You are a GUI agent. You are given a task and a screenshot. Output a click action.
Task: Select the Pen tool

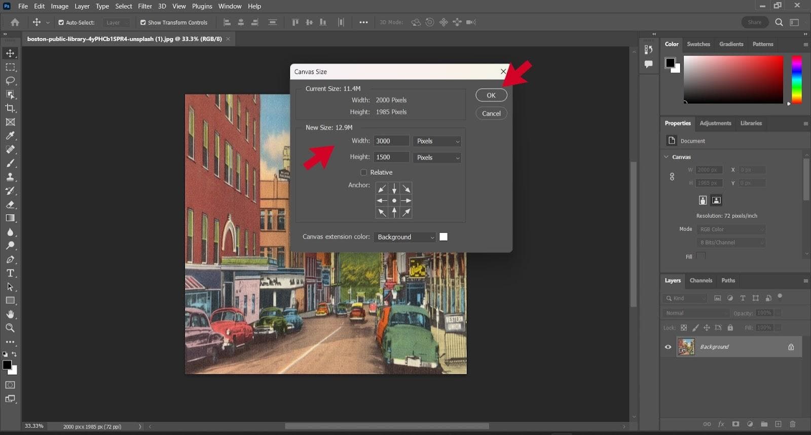click(x=10, y=259)
